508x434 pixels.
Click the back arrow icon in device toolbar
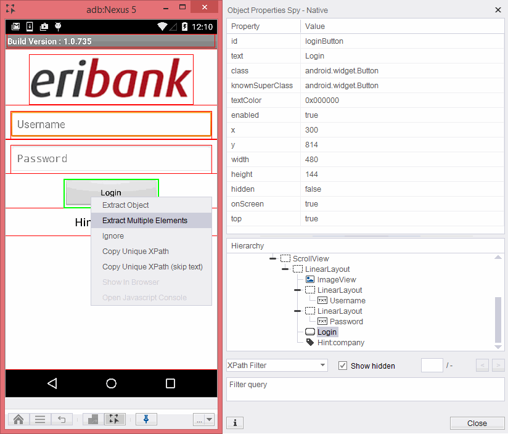(62, 419)
